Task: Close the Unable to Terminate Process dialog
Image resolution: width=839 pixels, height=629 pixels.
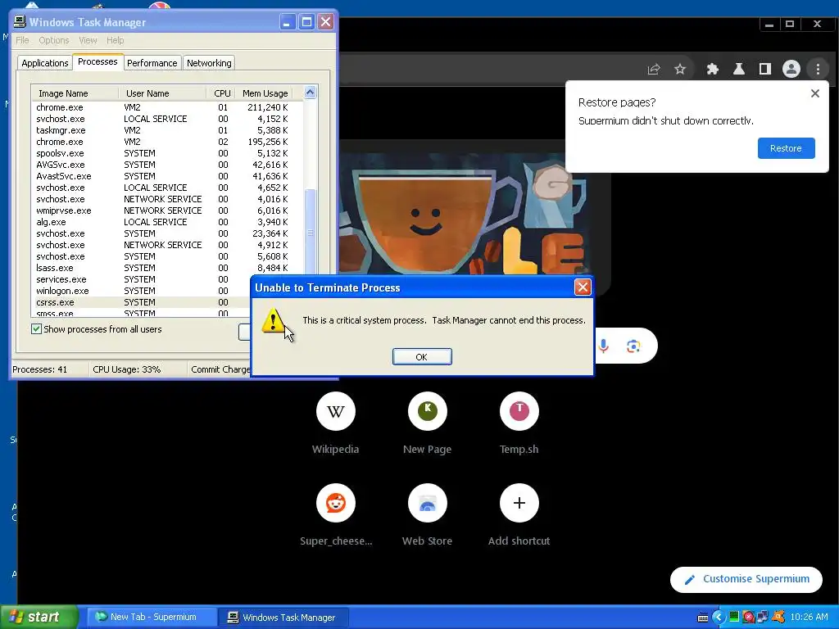Action: [583, 287]
